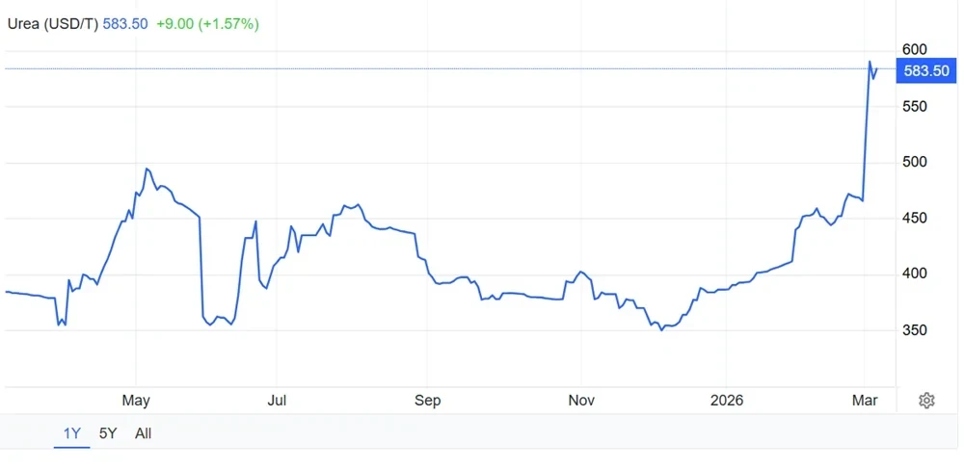Click the blue 583.50 header price value
The height and width of the screenshot is (469, 964).
click(125, 24)
